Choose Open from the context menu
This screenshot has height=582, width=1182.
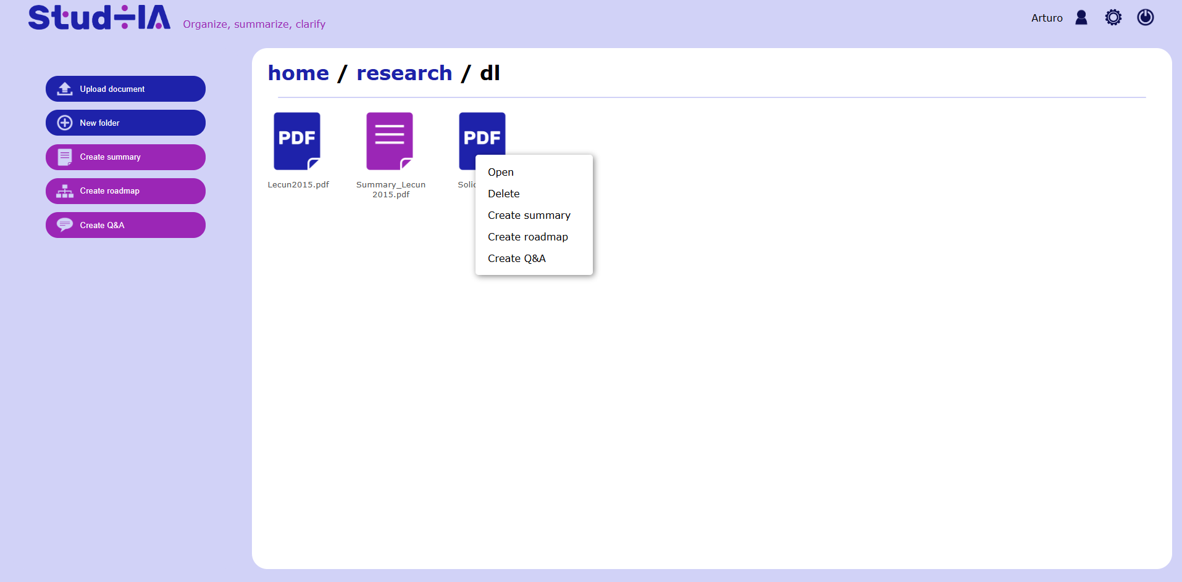point(501,172)
